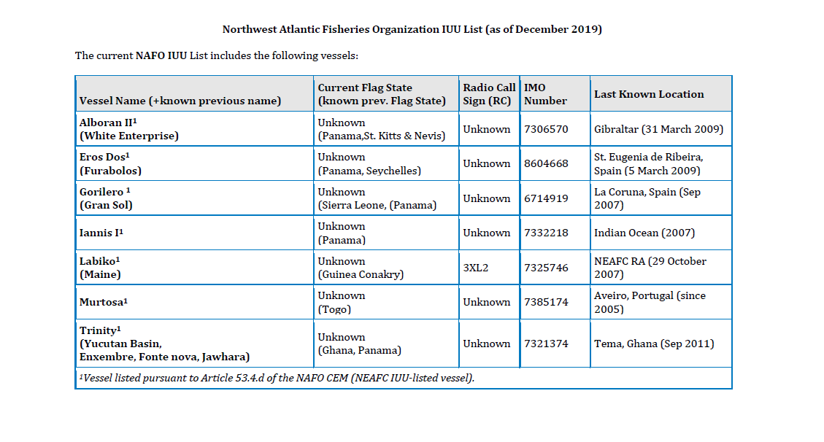Click the Alboran II vessel name cell
The image size is (824, 442).
(x=195, y=128)
